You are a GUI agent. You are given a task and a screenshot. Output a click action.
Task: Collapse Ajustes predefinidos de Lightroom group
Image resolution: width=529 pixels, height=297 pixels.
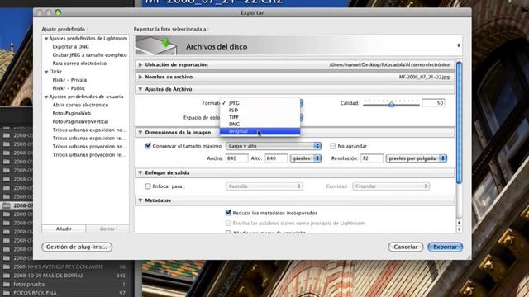(x=46, y=39)
